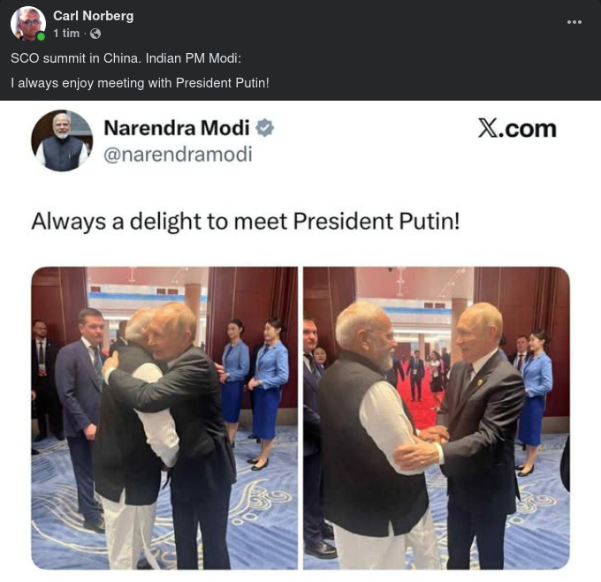Open the right photo showing the handshake
This screenshot has width=601, height=582.
(x=436, y=417)
